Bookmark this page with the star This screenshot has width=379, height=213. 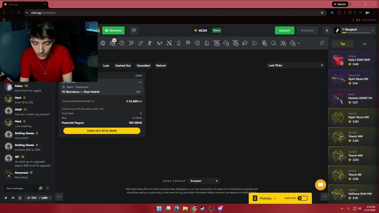point(322,13)
